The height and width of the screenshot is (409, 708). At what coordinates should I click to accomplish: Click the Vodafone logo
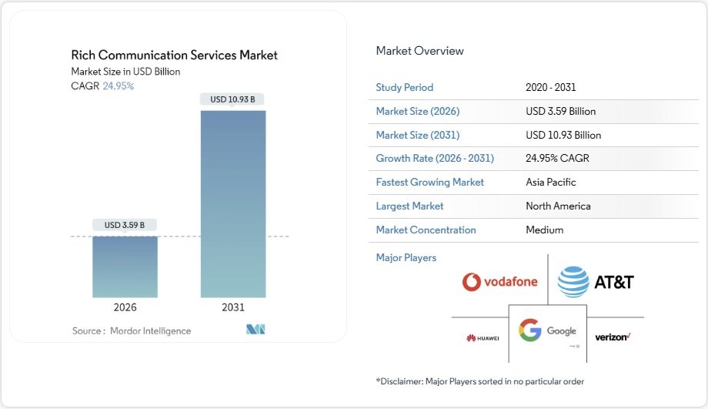point(499,282)
